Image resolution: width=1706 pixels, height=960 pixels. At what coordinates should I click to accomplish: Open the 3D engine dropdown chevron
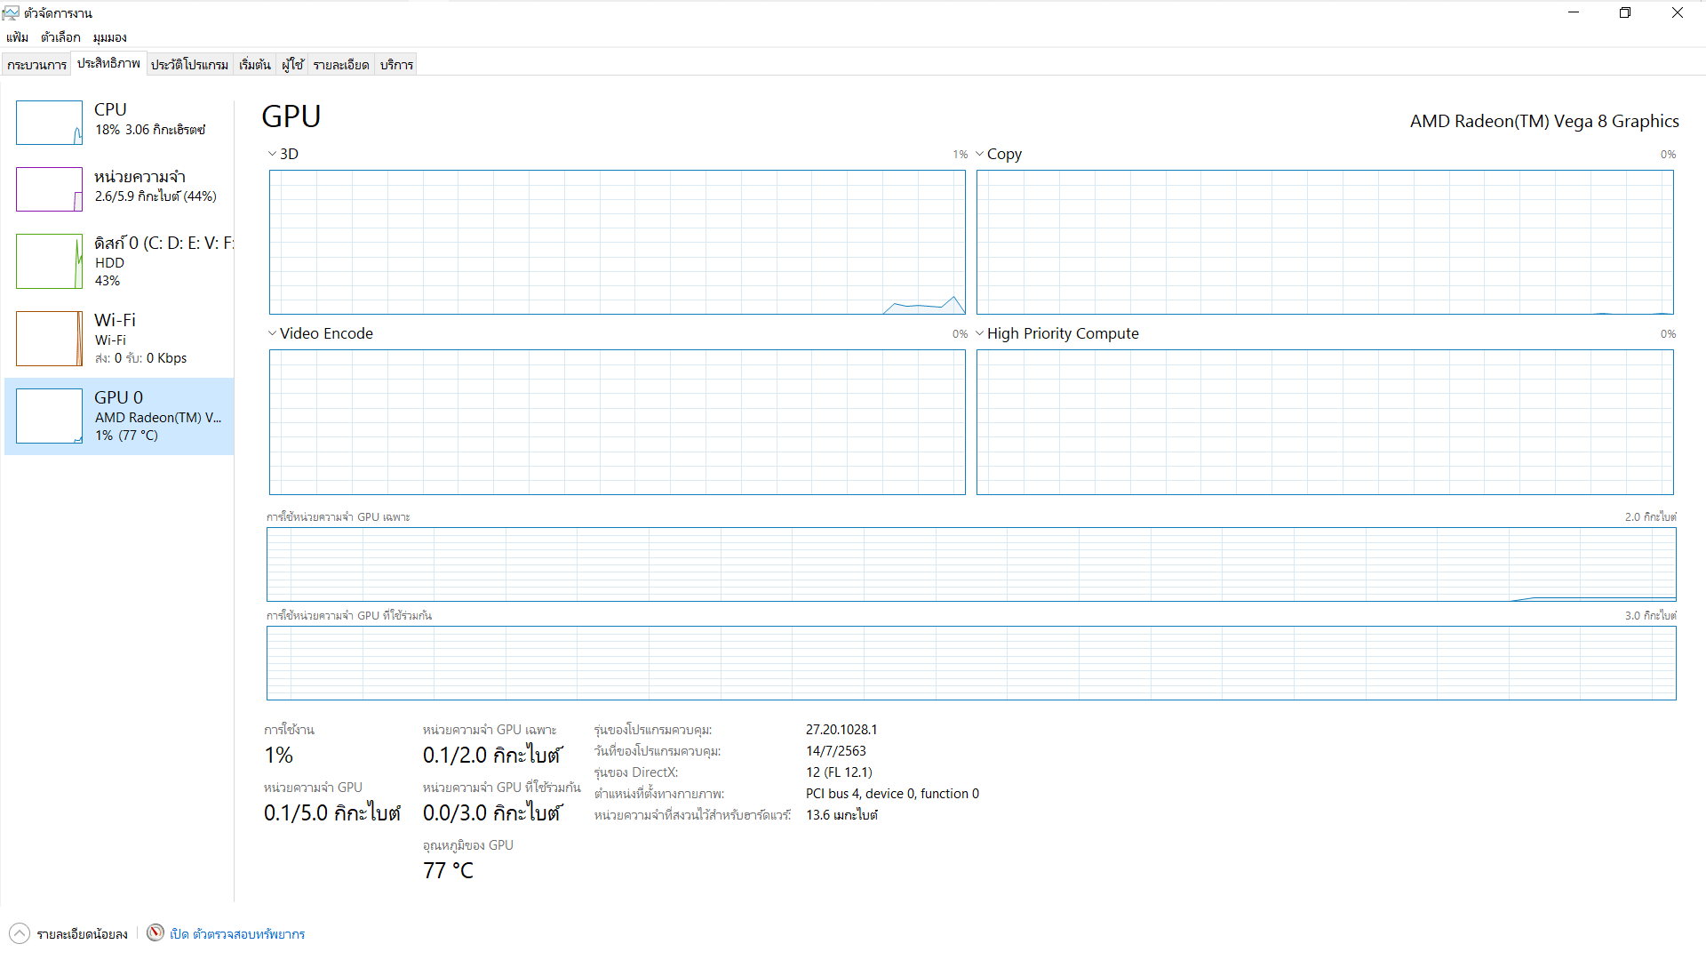272,154
